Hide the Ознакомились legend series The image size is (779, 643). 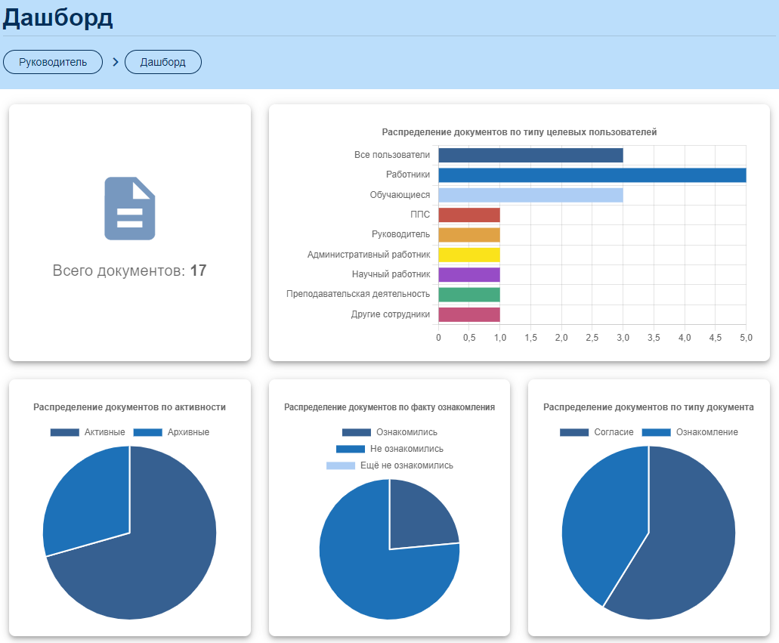389,432
